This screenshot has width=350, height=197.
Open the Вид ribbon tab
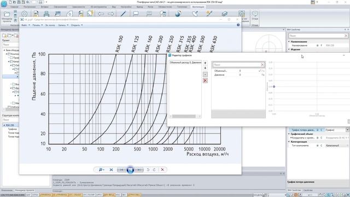(114, 7)
